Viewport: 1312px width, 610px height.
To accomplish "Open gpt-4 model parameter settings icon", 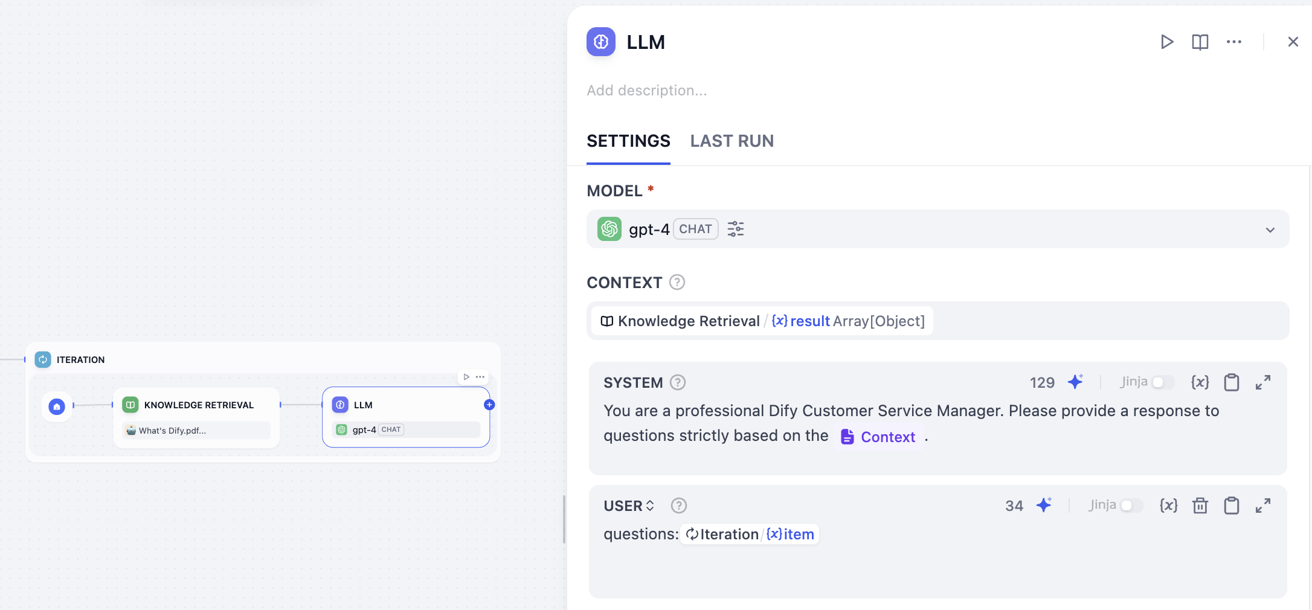I will 735,229.
